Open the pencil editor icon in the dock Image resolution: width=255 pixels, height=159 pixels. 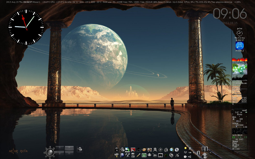pos(139,155)
